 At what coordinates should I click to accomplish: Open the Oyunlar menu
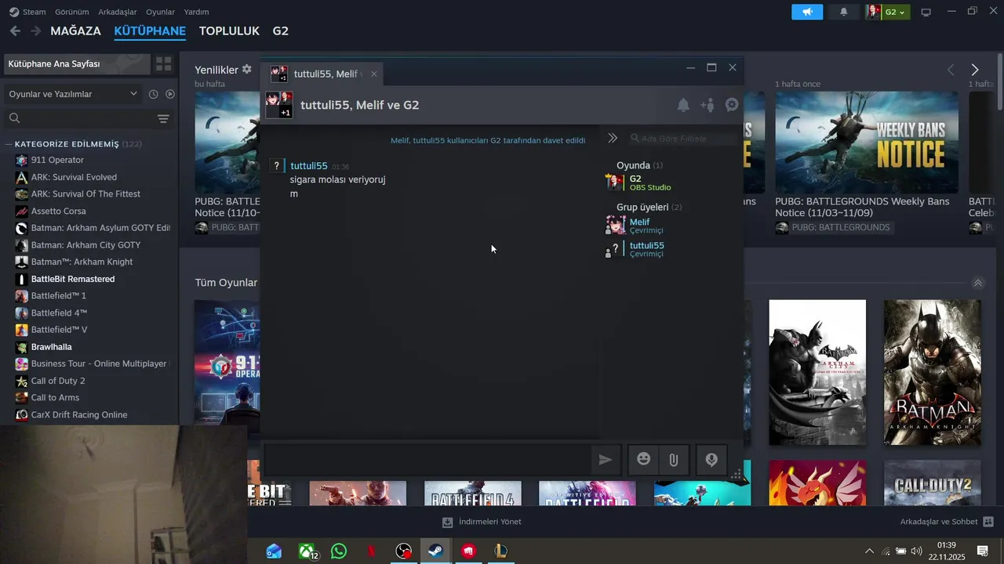point(161,12)
